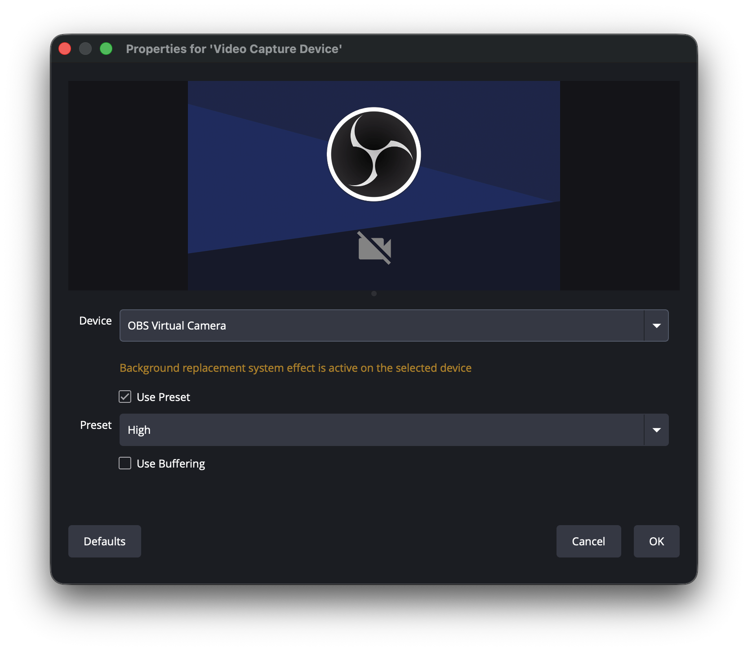748x651 pixels.
Task: Click the Properties window title text
Action: 234,49
